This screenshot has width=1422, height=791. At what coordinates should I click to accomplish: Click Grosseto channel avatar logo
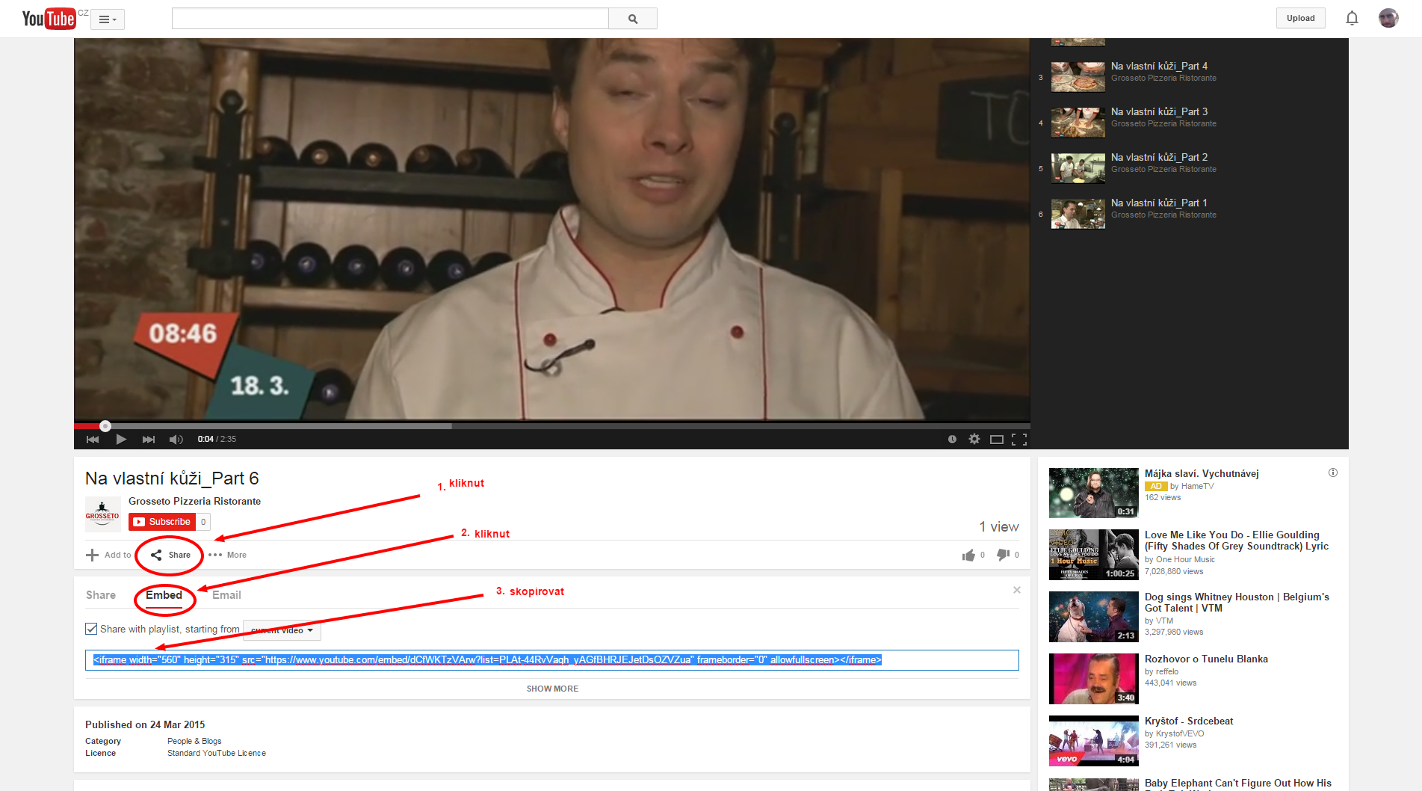pos(102,514)
